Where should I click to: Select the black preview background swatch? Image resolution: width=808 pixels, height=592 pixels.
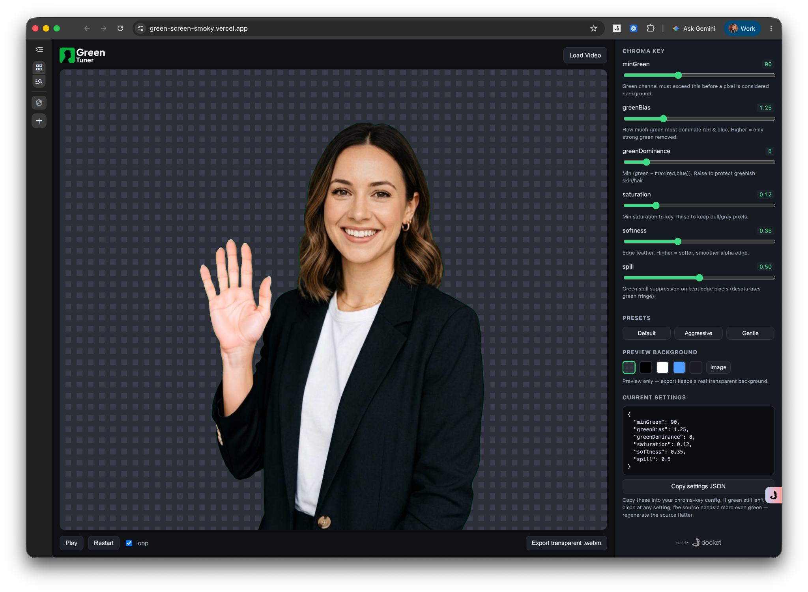645,367
